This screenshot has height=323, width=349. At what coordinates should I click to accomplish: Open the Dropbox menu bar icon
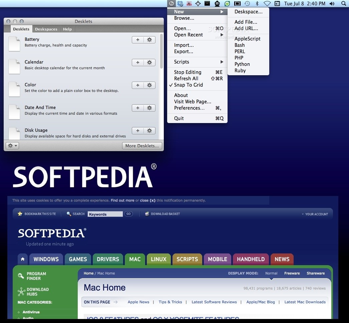point(180,3)
